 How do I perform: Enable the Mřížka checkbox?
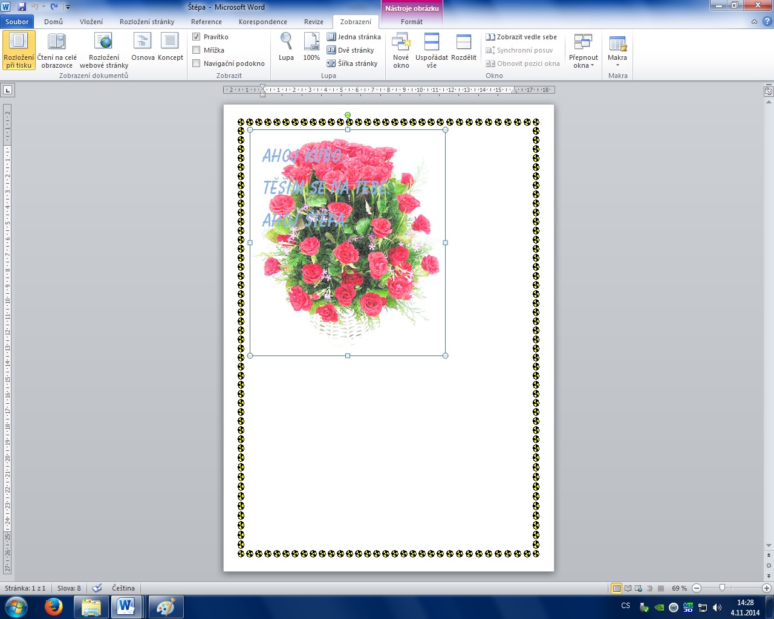(196, 50)
